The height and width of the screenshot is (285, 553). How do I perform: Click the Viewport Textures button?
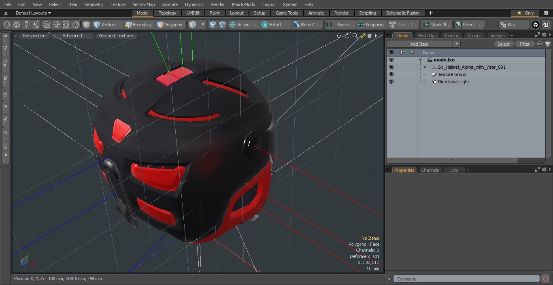point(116,36)
